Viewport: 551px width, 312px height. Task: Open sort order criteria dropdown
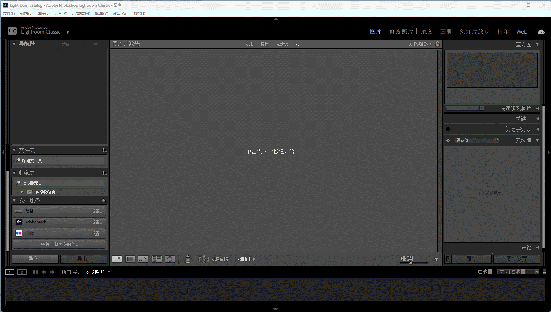click(245, 259)
